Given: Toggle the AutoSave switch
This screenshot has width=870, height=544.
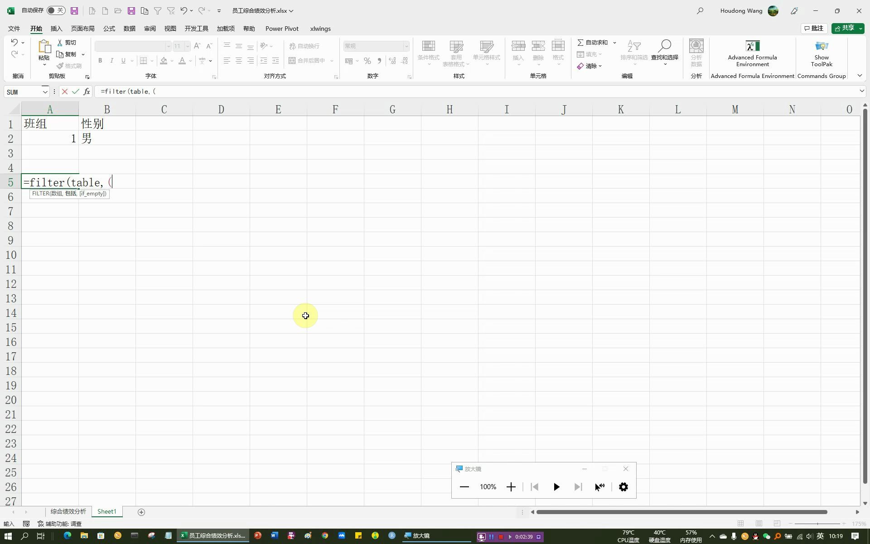Looking at the screenshot, I should tap(56, 10).
